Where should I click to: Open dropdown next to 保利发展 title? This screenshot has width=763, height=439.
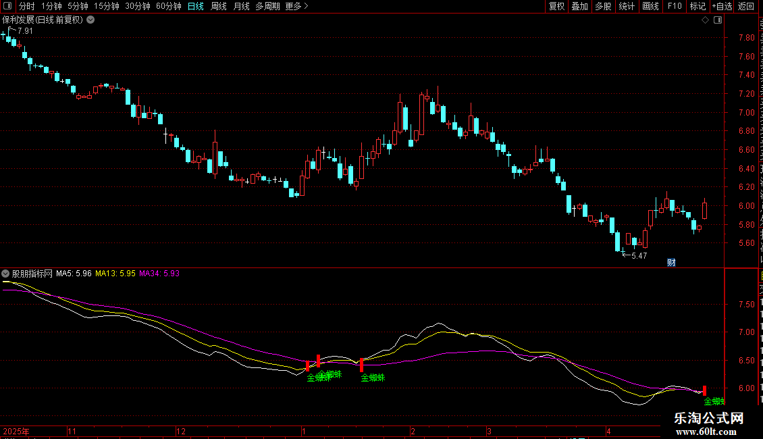pyautogui.click(x=90, y=20)
